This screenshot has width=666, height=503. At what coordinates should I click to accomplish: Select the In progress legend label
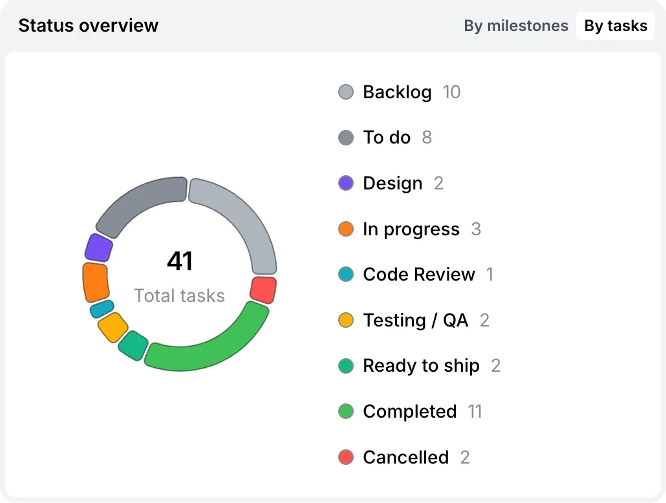coord(411,230)
